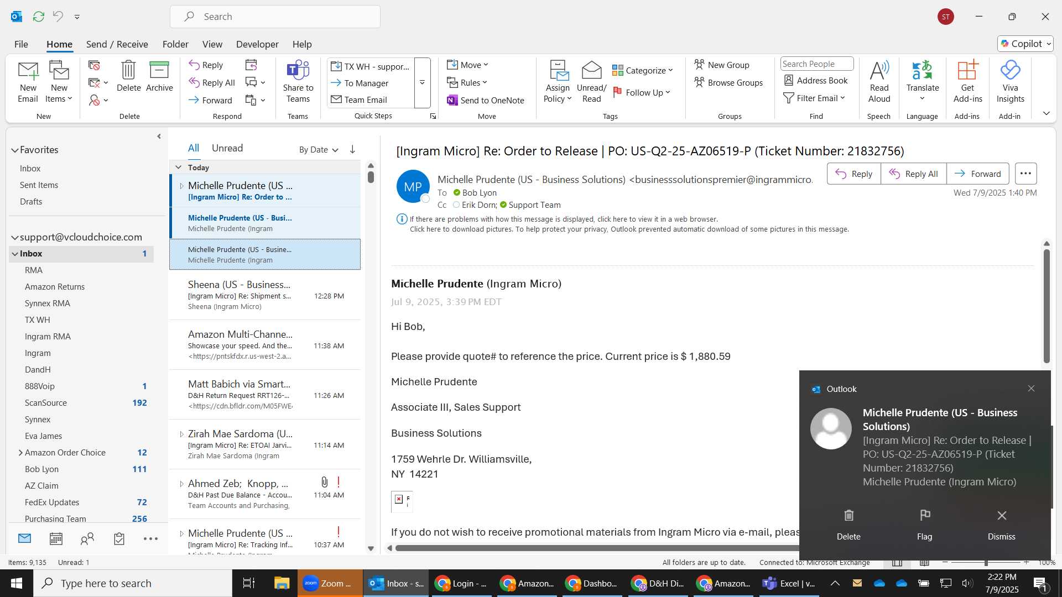Click Forward in the reading pane
This screenshot has width=1062, height=597.
pos(977,174)
